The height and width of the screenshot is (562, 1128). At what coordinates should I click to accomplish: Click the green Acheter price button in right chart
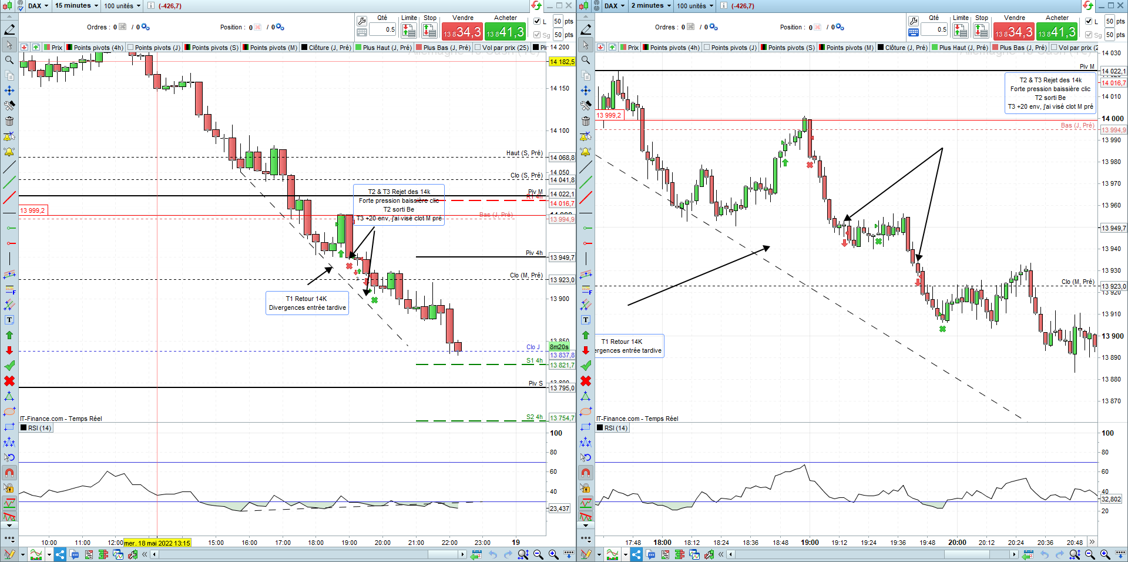pos(1057,31)
